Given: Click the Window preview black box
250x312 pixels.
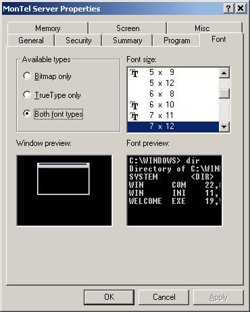Looking at the screenshot, I should pyautogui.click(x=64, y=190).
